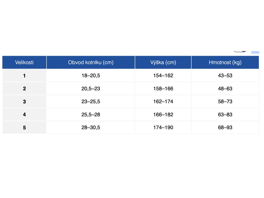The height and width of the screenshot is (198, 264).
Task: Select size 4 row label
Action: 24,114
